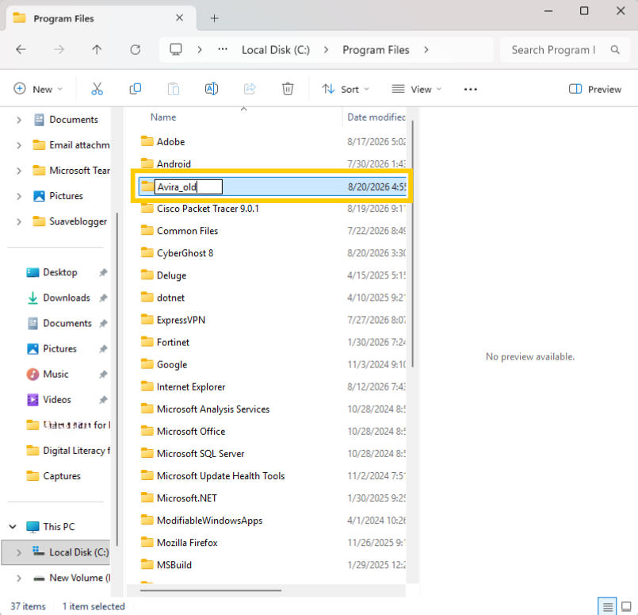Screen dimensions: 638x615
Task: Sort by Name column header
Action: 163,117
